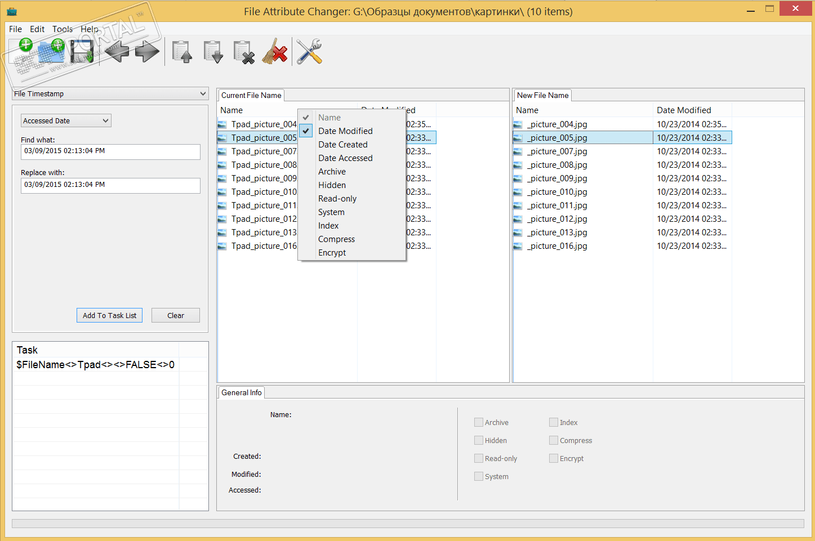815x541 pixels.
Task: Sort by Date Modified in New File Name list
Action: (x=692, y=110)
